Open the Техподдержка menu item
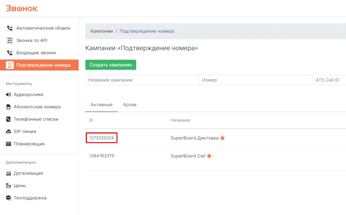Screen dimensions: 346x215 point(30,198)
